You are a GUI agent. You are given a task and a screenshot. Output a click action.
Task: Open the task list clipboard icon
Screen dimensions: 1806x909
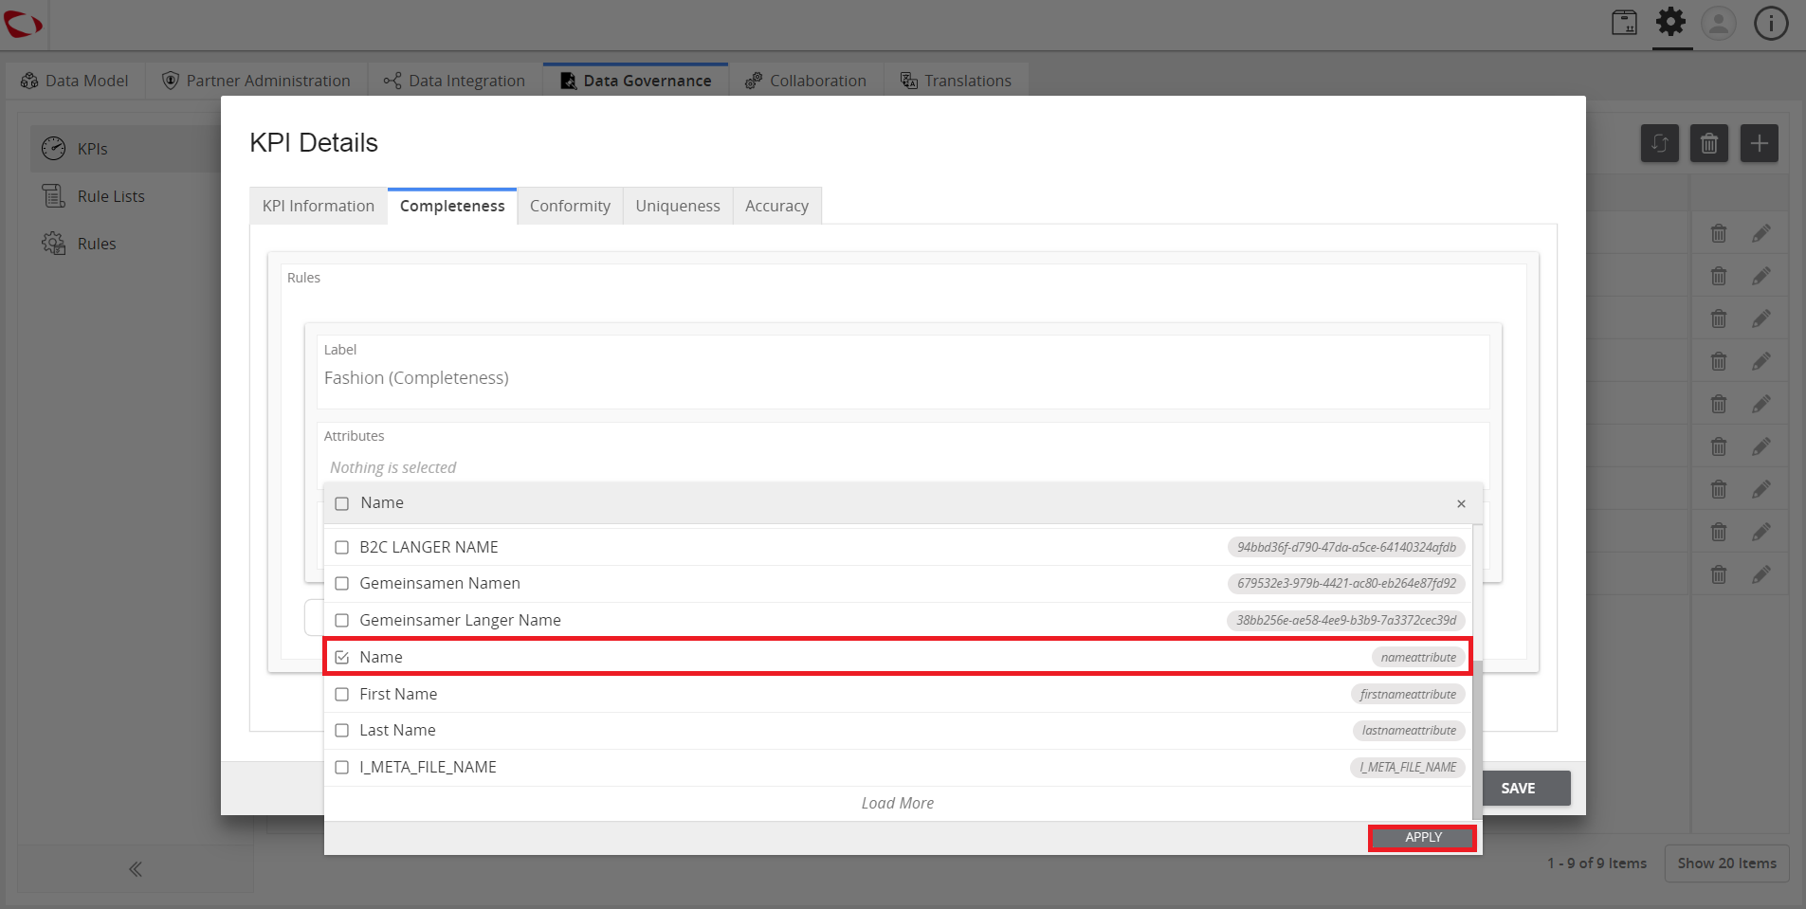tap(1625, 23)
